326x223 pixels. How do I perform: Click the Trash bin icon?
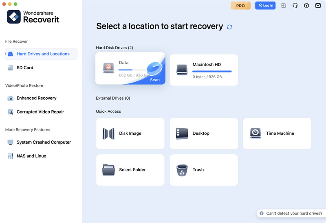pyautogui.click(x=182, y=170)
